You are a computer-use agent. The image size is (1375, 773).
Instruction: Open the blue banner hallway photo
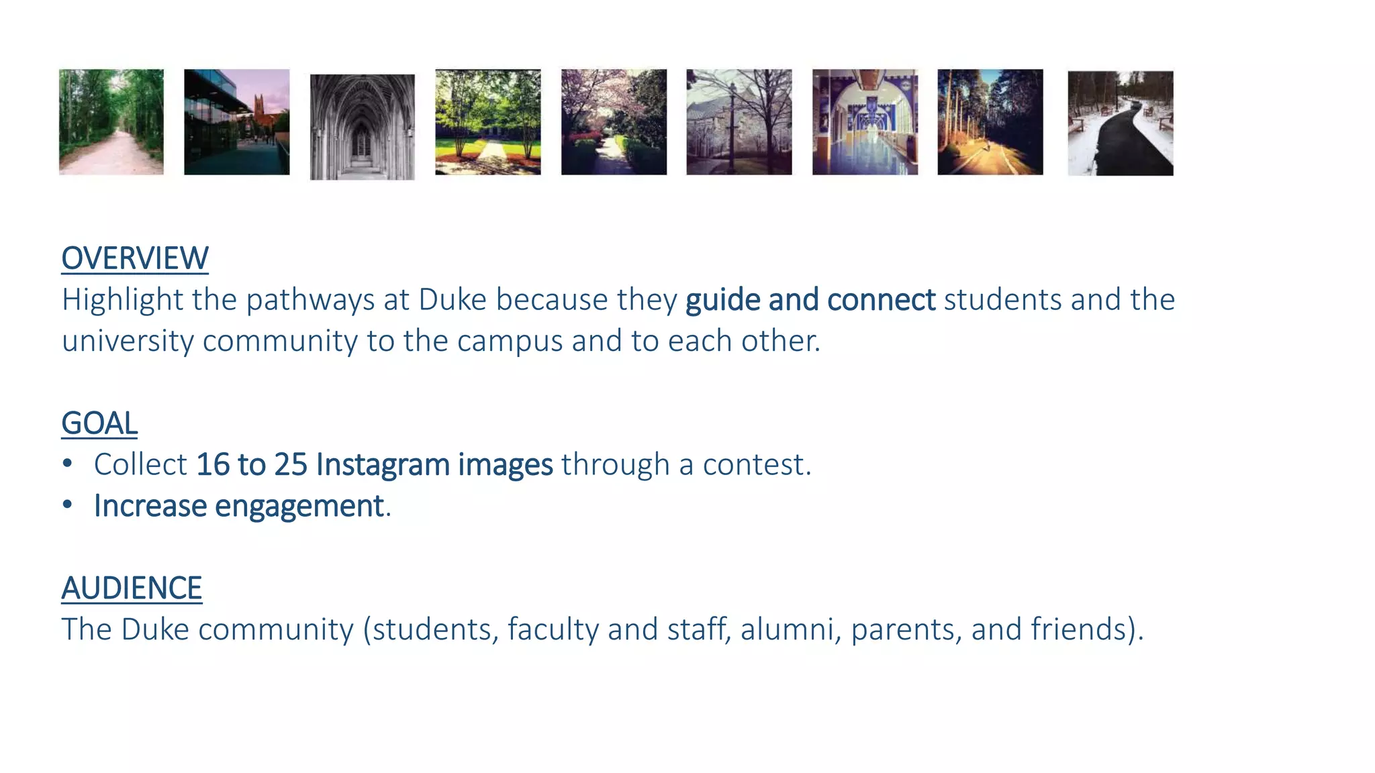(865, 121)
